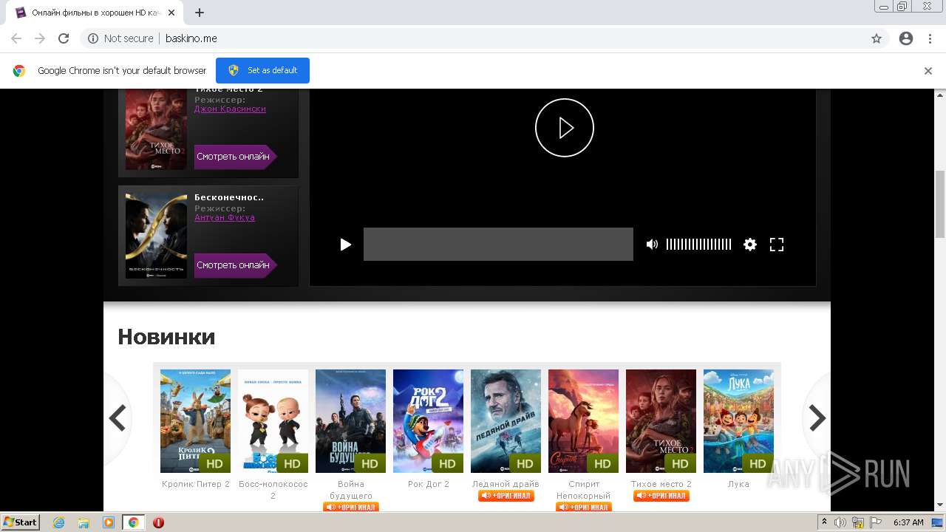This screenshot has width=946, height=532.
Task: Click the +ОРИГИНАЛ badge under Тихое место 2
Action: (x=661, y=496)
